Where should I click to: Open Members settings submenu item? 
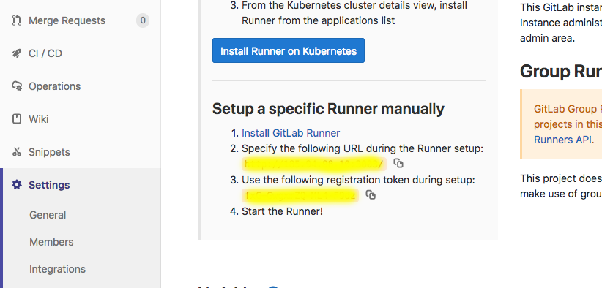point(51,242)
